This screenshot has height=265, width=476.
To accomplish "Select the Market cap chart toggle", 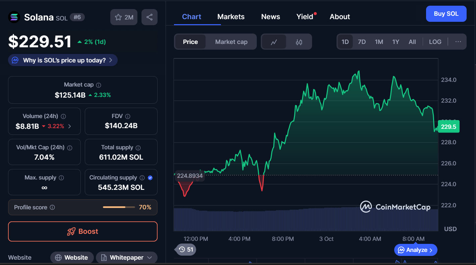I will [x=231, y=42].
